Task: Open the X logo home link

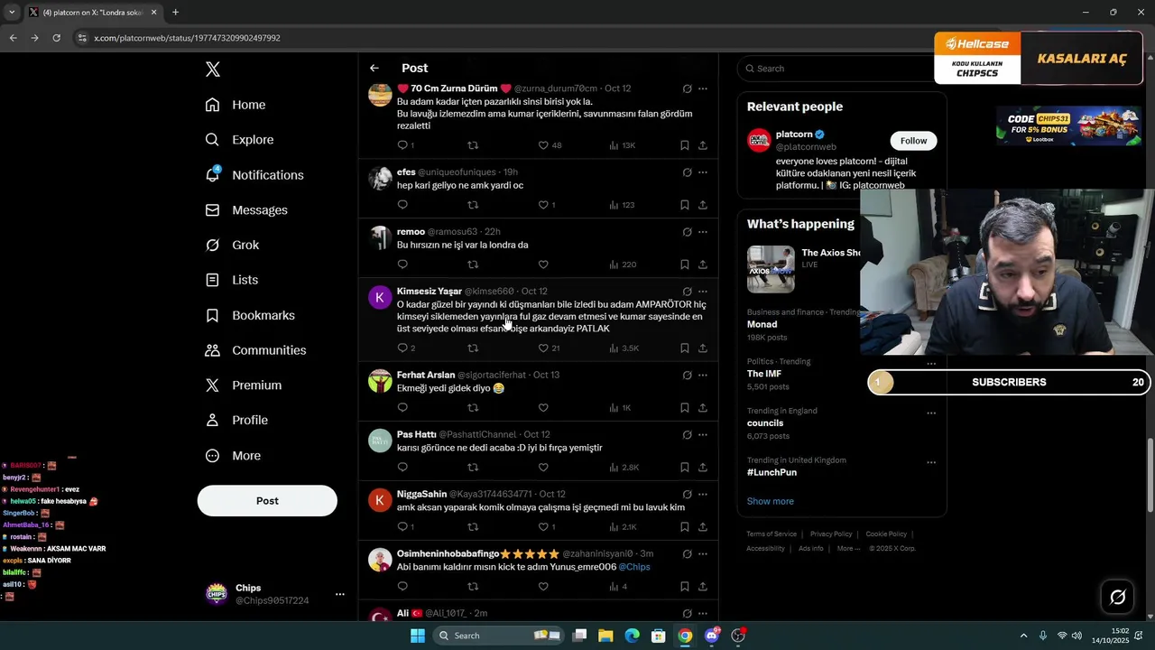Action: tap(212, 70)
